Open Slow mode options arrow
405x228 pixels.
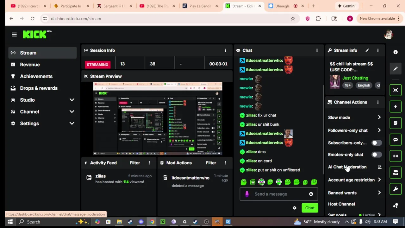pyautogui.click(x=379, y=117)
